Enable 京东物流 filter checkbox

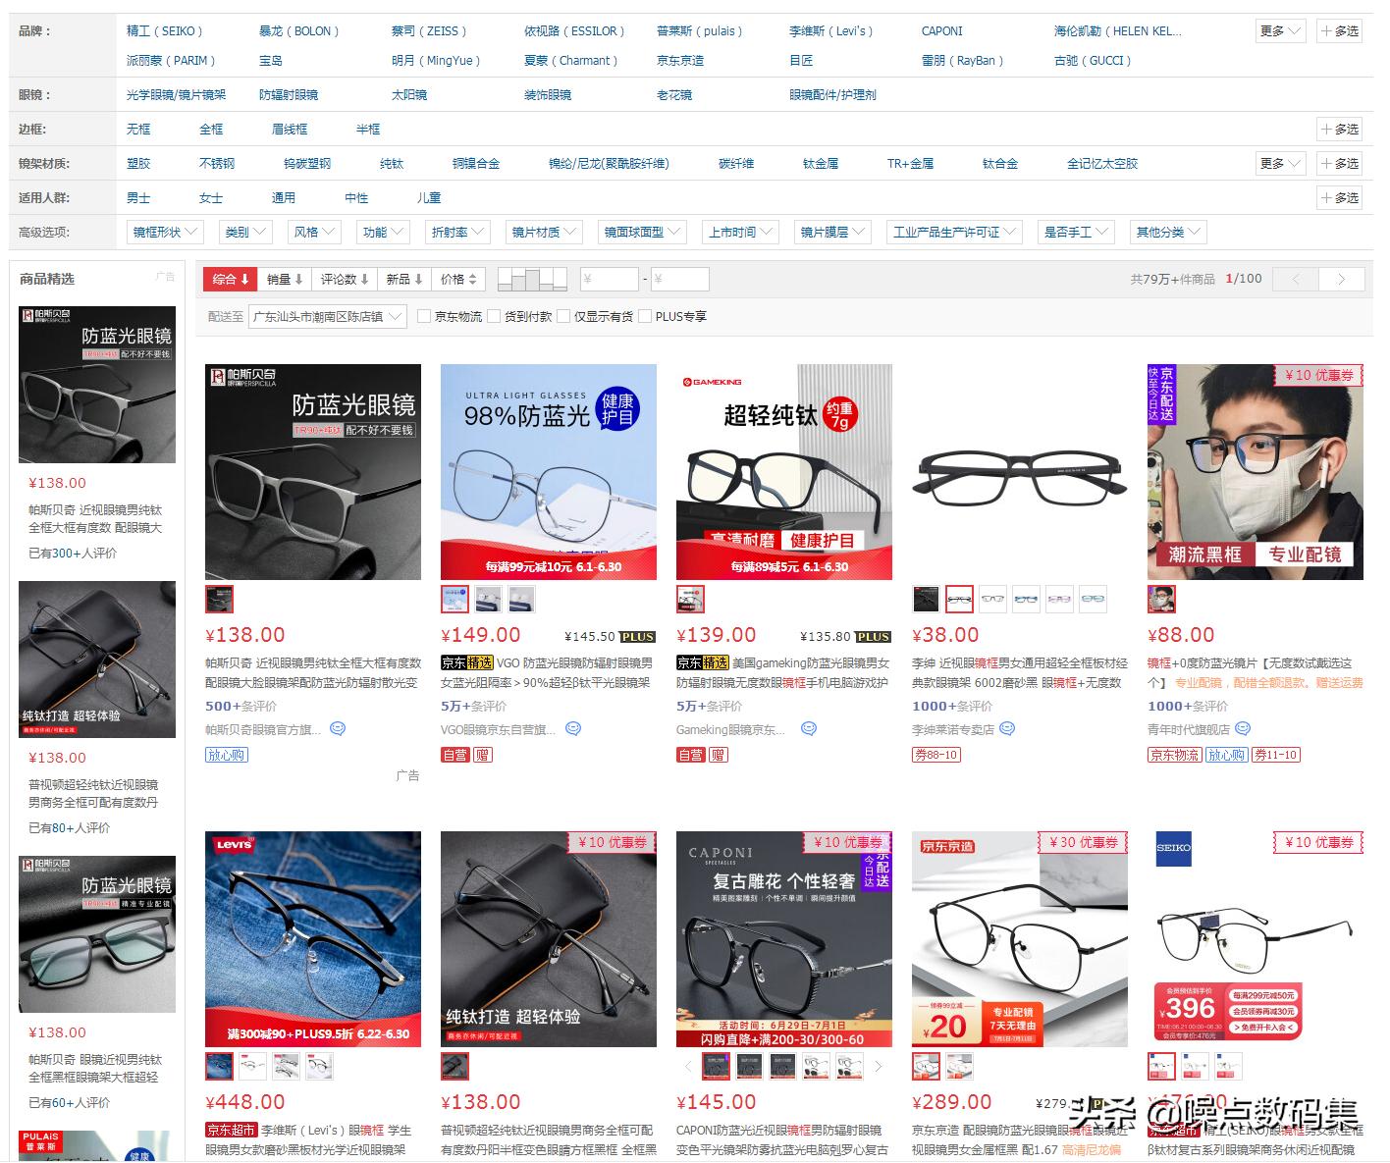(424, 316)
